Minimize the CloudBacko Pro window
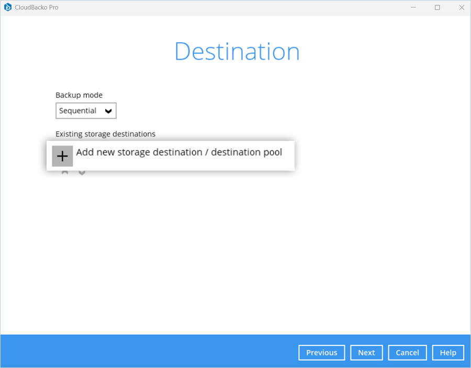 (x=413, y=7)
